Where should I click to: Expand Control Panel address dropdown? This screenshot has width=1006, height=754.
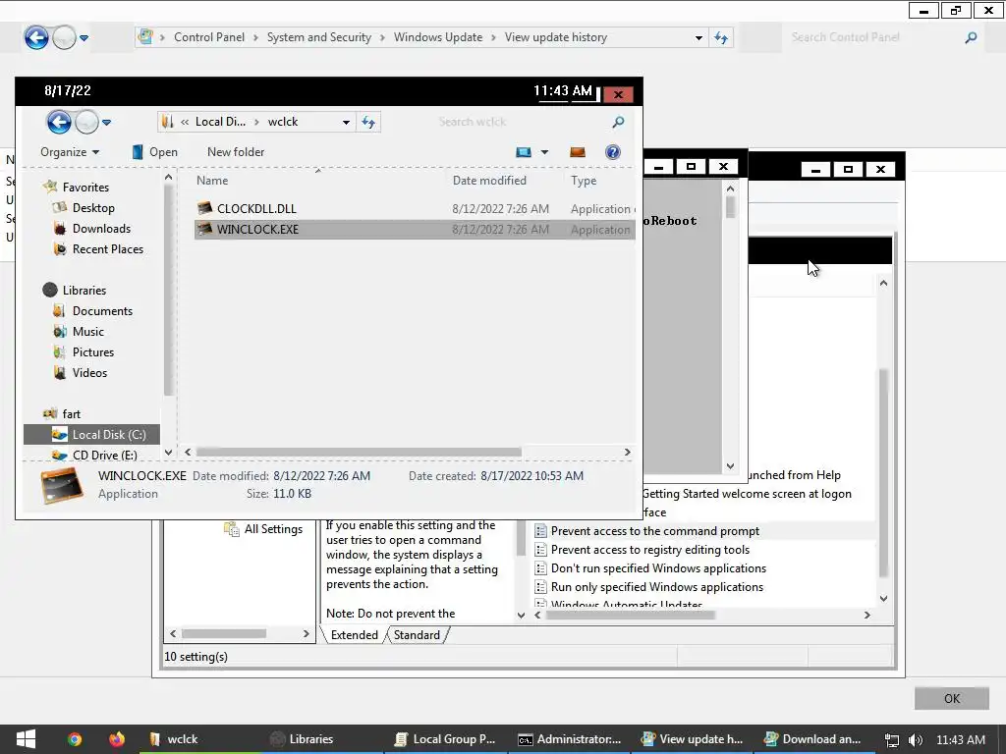click(x=699, y=38)
